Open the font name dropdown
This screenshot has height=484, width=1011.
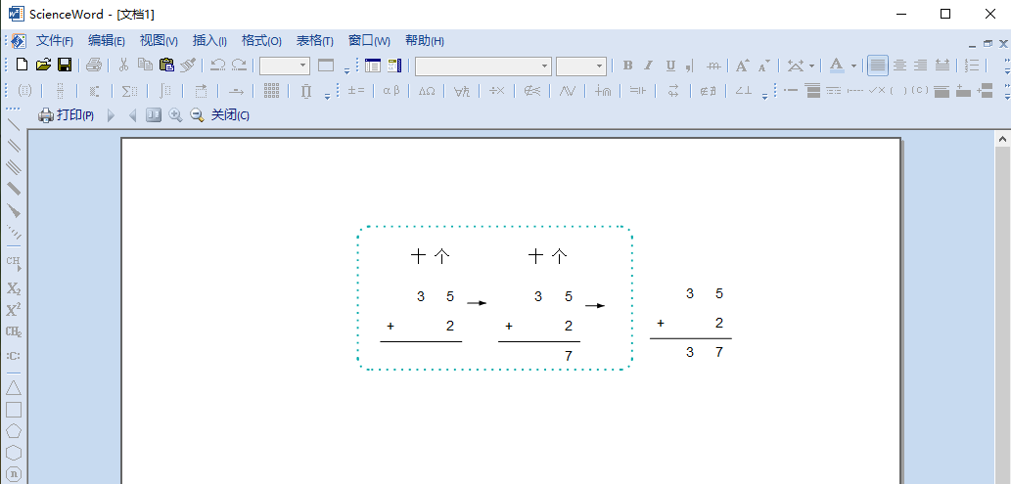point(545,66)
